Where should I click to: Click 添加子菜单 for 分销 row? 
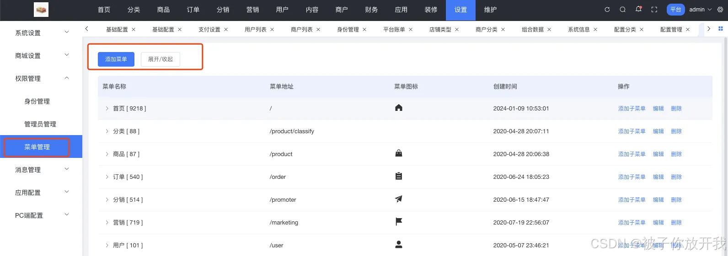coord(632,200)
